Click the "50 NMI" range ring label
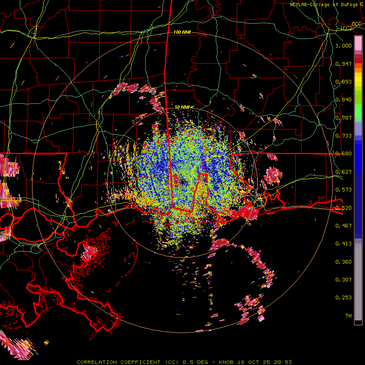 point(182,107)
